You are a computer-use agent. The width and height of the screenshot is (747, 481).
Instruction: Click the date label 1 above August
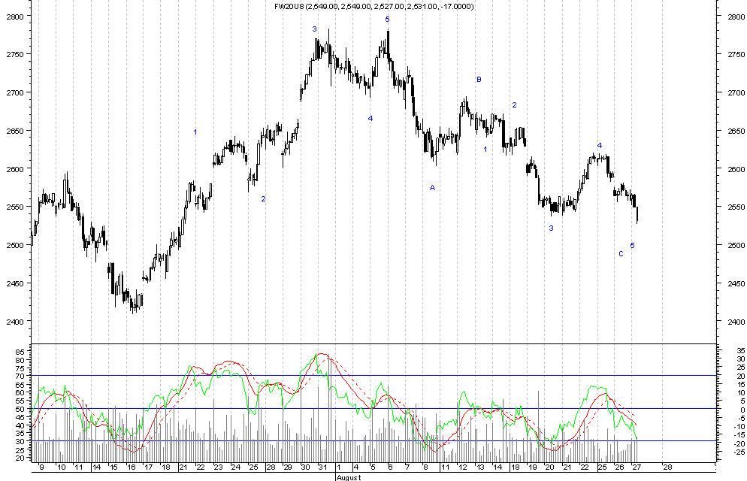click(338, 467)
